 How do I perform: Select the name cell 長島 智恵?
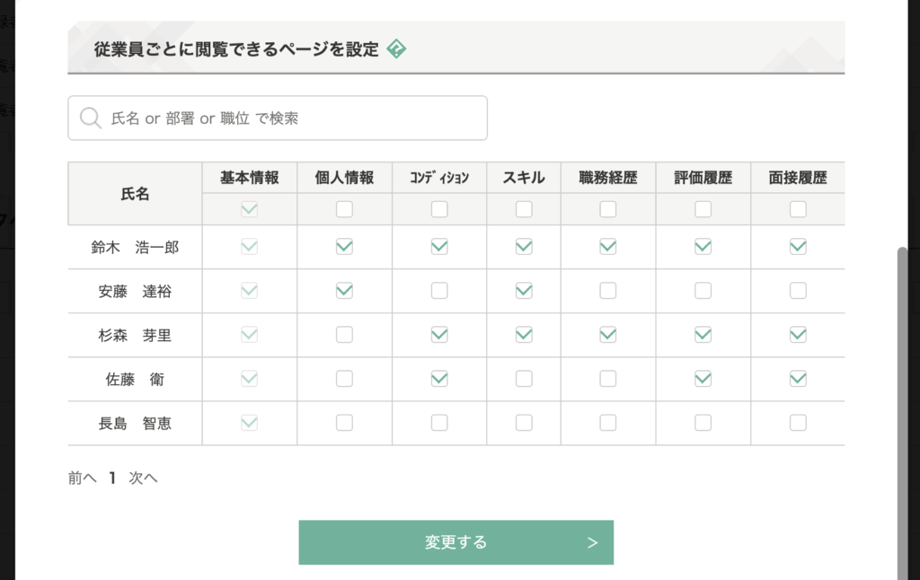(135, 423)
